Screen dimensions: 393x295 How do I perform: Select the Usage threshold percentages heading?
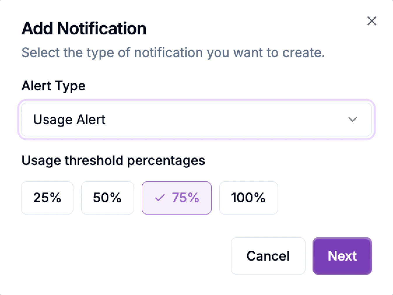point(113,160)
